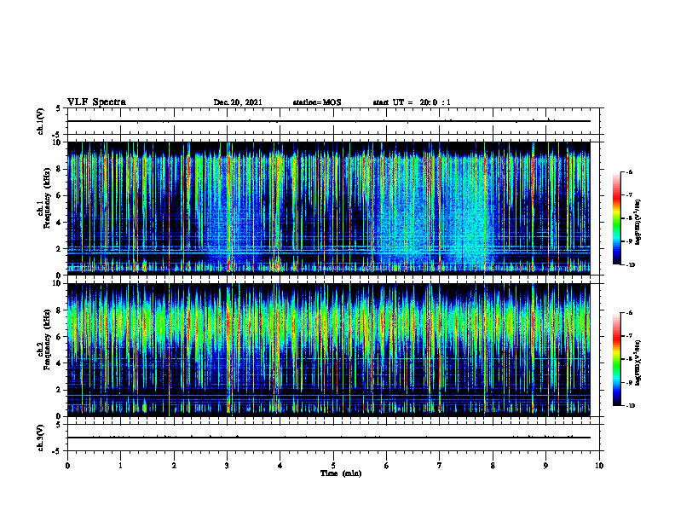Click time-axis tick label '10'
This screenshot has height=522, width=675.
(x=599, y=466)
